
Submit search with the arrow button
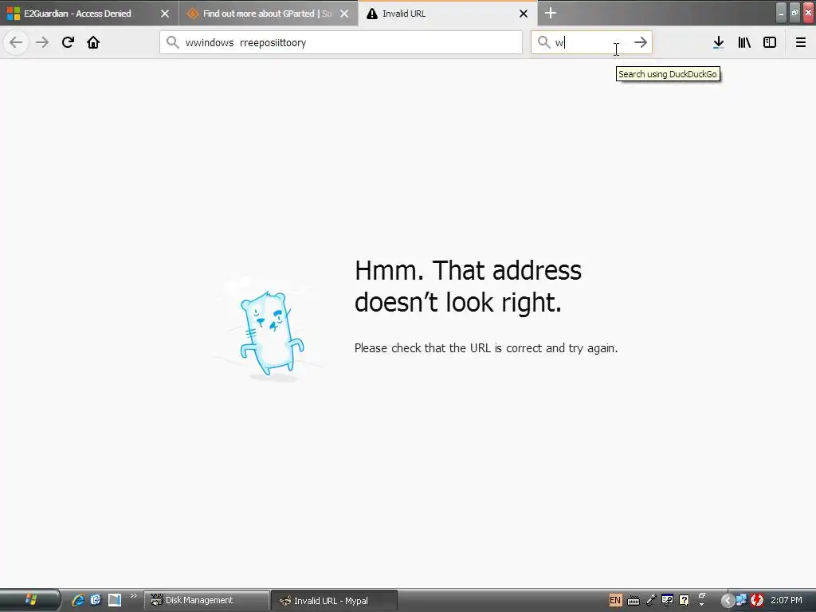[x=641, y=42]
